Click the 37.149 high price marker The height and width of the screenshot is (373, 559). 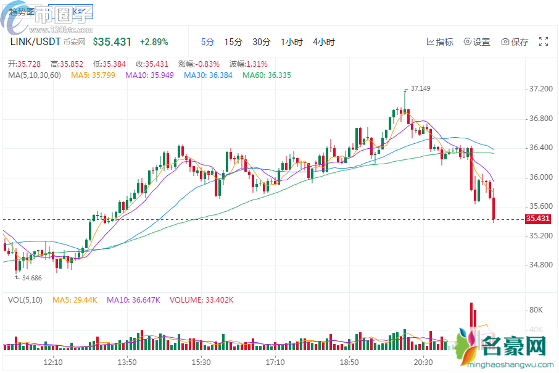pos(420,89)
